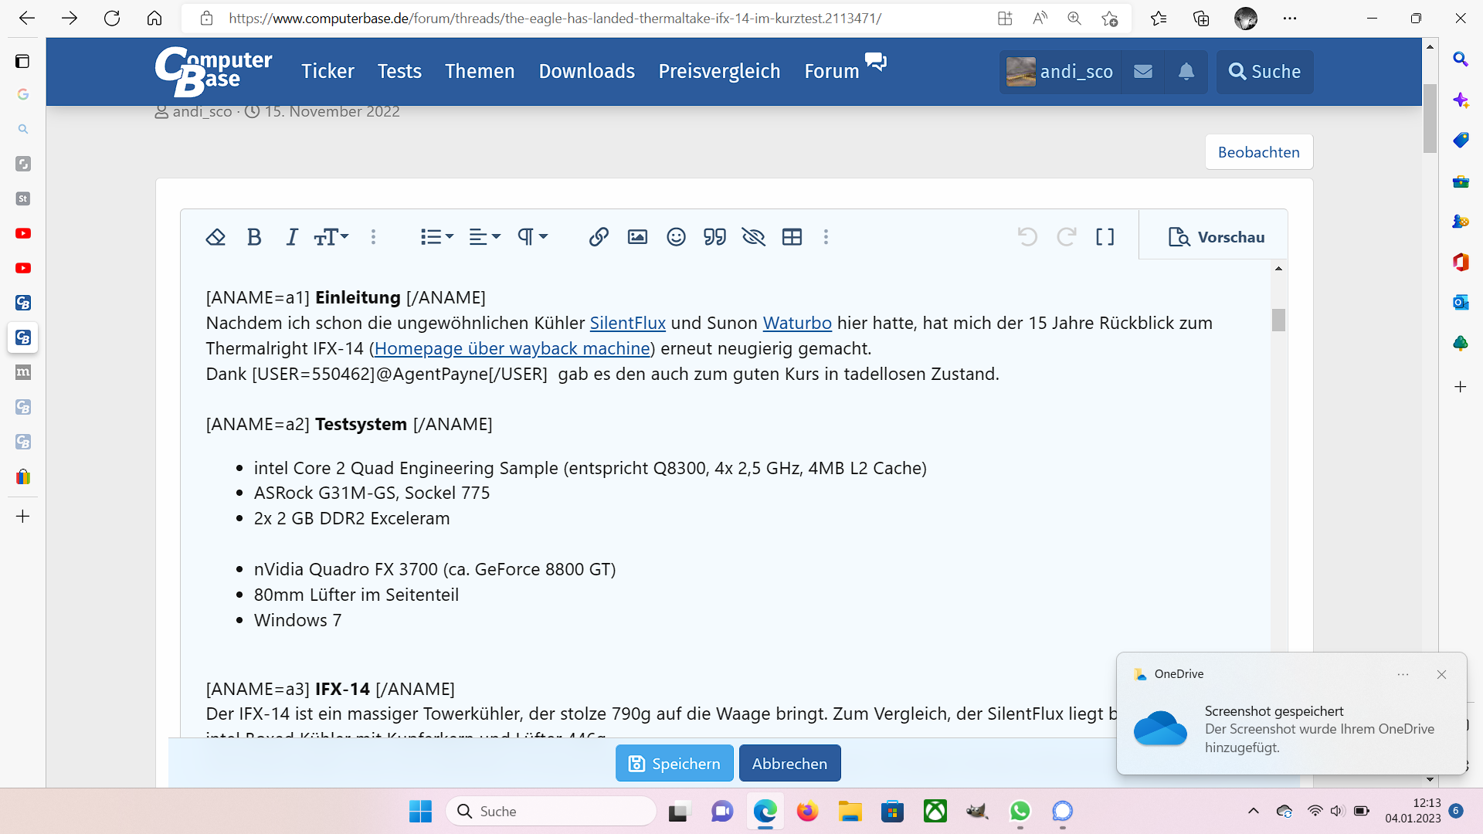Open the Tests menu item
Viewport: 1483px width, 834px height.
tap(399, 72)
